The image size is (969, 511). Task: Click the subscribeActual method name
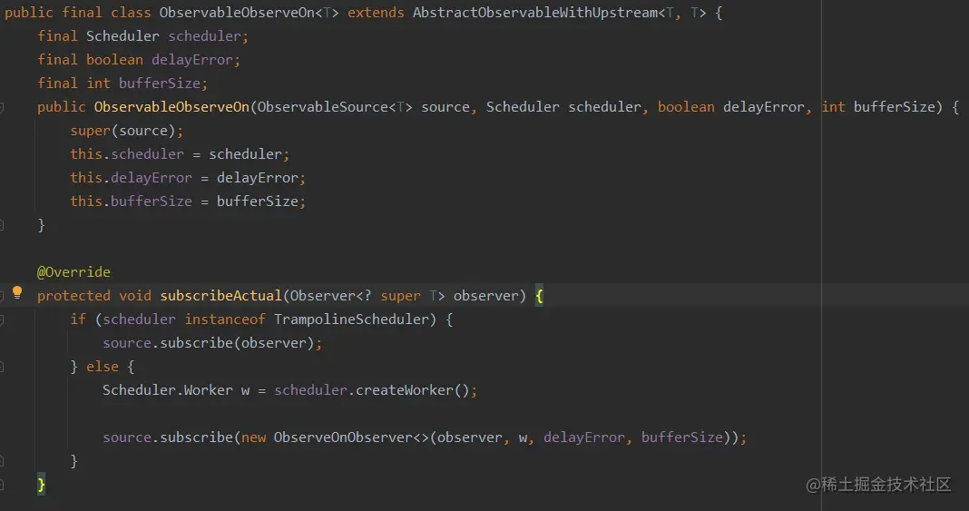[x=220, y=296]
